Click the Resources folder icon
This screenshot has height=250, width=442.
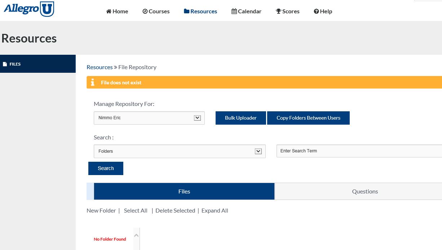pyautogui.click(x=186, y=12)
